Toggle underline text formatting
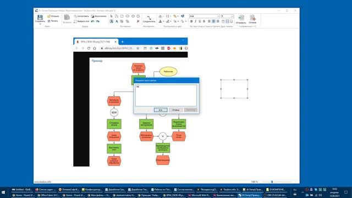The width and height of the screenshot is (352, 198). click(200, 21)
